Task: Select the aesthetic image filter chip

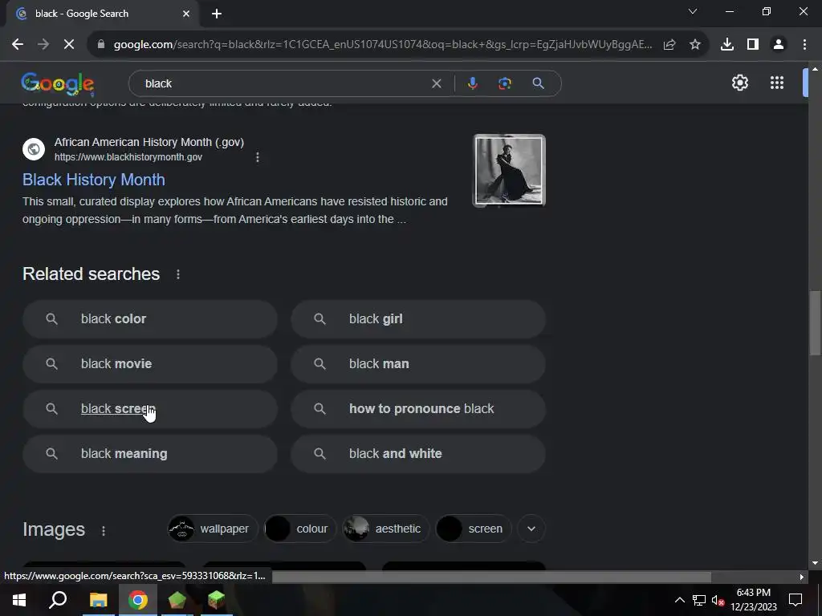Action: [386, 529]
